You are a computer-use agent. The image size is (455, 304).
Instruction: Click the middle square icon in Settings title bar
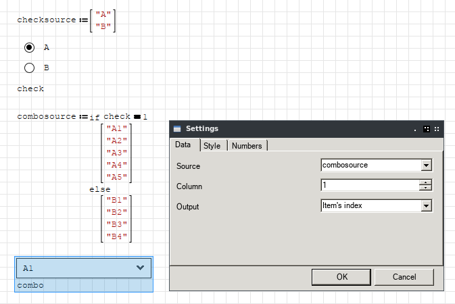426,128
